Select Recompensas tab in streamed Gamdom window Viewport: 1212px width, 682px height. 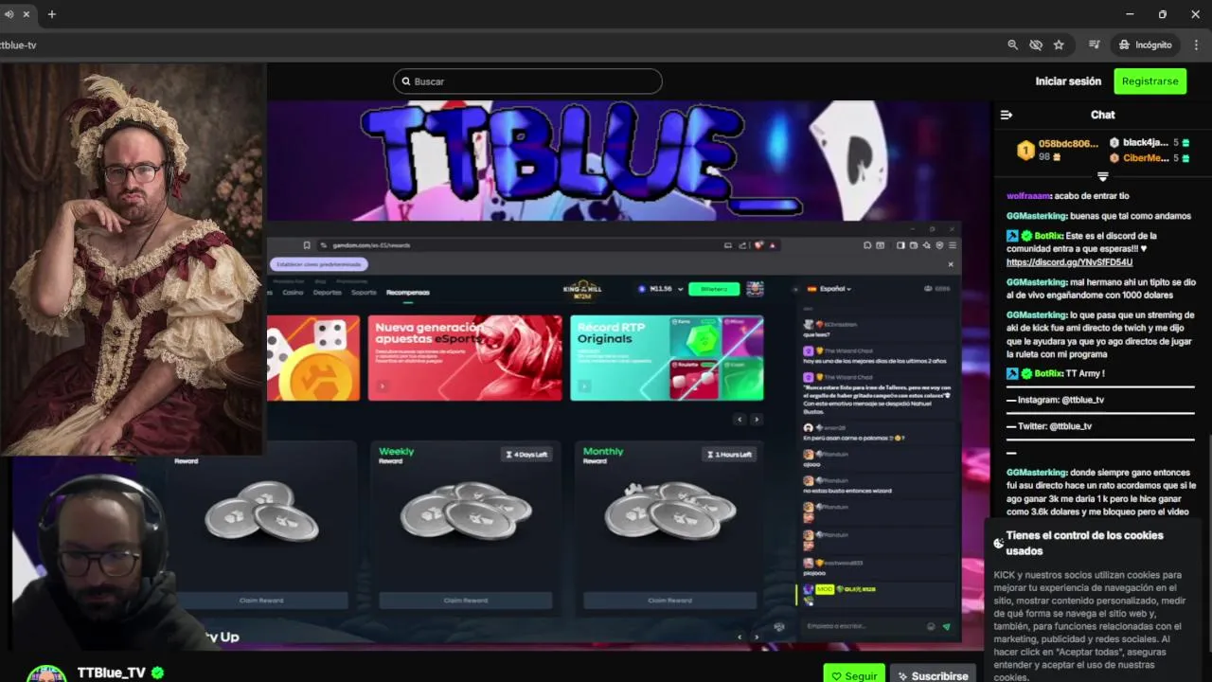[x=408, y=293]
